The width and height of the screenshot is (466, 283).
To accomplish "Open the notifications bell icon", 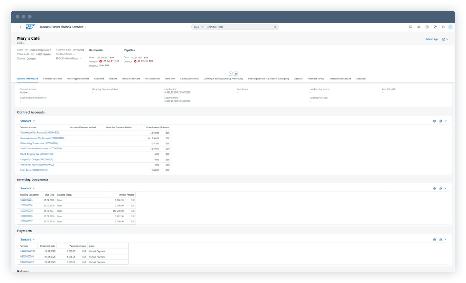I will click(x=443, y=27).
